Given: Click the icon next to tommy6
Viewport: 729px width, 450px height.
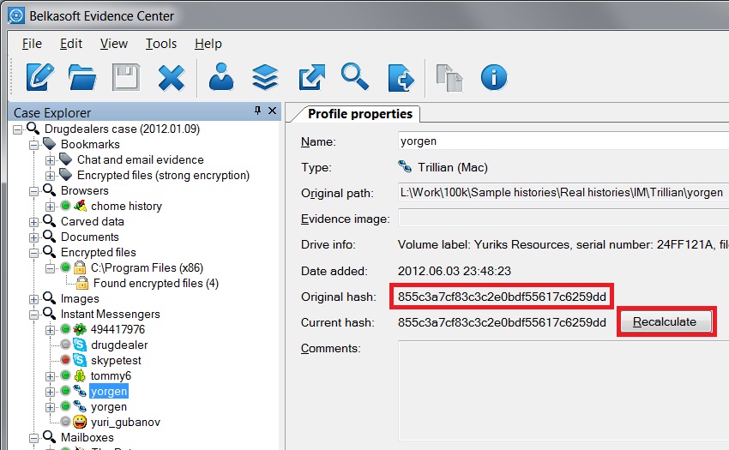Looking at the screenshot, I should [x=80, y=375].
